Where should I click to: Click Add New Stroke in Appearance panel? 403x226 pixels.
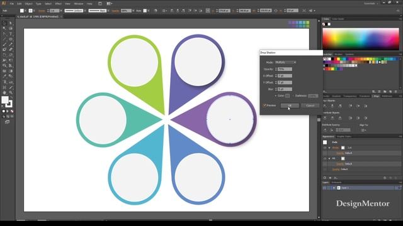(x=325, y=178)
